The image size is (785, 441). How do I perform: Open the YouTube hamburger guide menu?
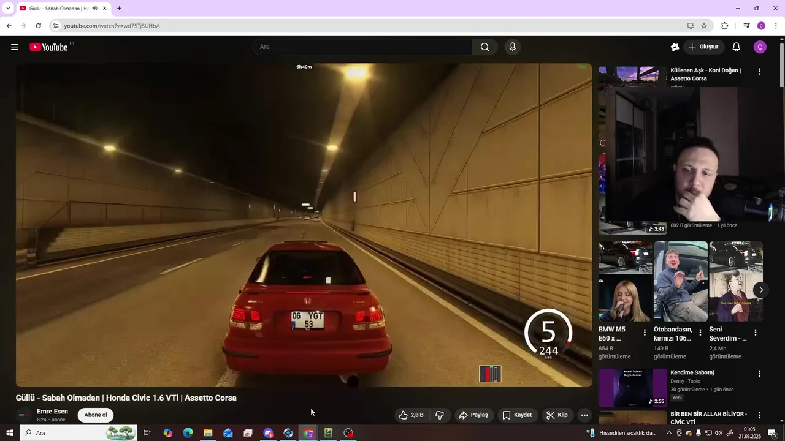point(15,47)
